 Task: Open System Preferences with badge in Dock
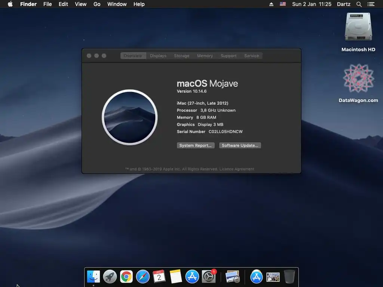tap(209, 277)
